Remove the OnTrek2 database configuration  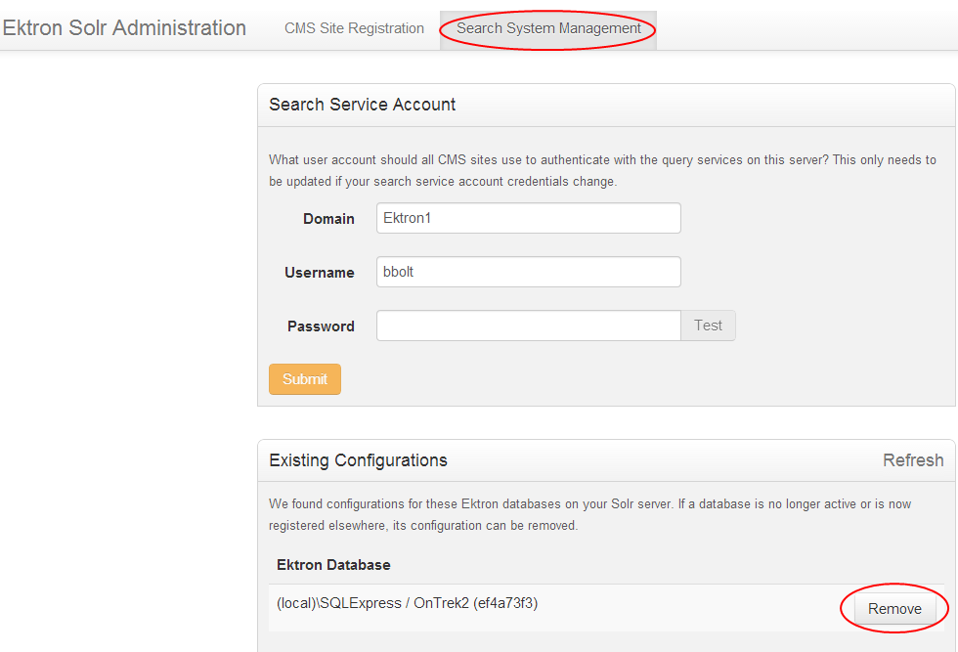click(894, 609)
